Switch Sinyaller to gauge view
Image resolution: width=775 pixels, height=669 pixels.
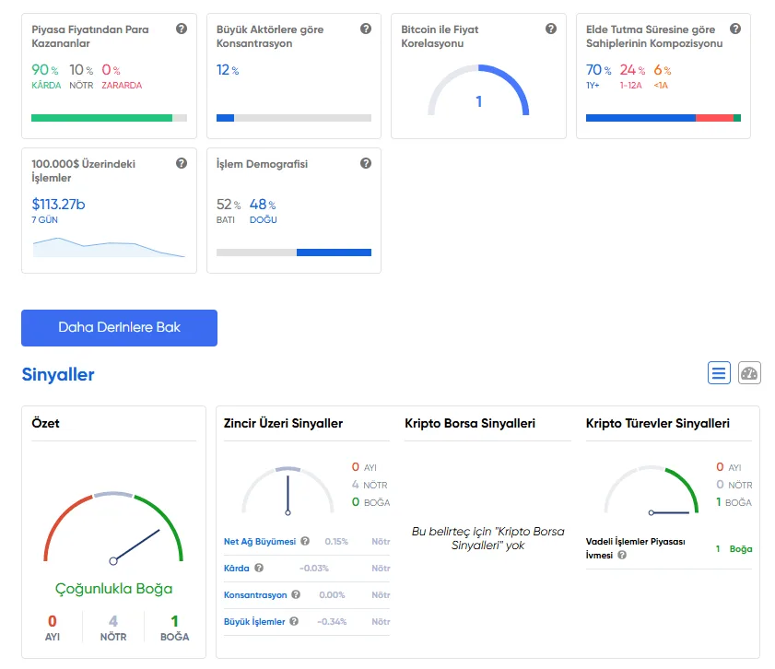749,373
